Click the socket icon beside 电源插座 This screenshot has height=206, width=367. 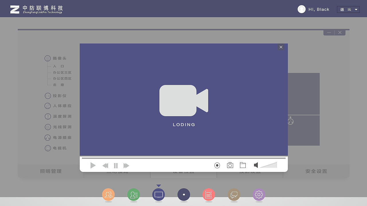pos(48,138)
